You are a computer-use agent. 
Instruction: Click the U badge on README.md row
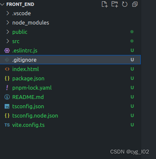pos(132,97)
